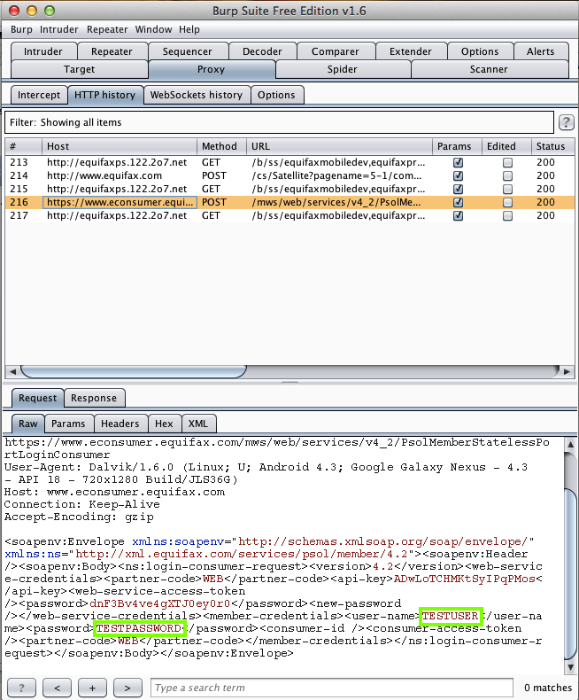The image size is (579, 700).
Task: Sort by the Status column header
Action: [552, 146]
